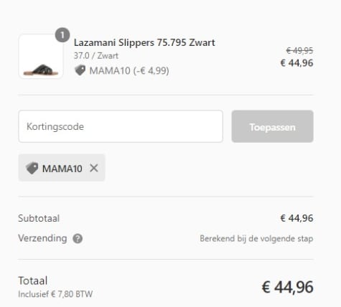Click the tag icon in the MAMA10 chip
Screen dimensions: 341x307
click(x=32, y=168)
